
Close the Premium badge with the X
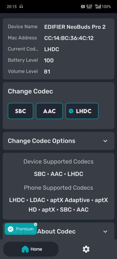(35, 224)
